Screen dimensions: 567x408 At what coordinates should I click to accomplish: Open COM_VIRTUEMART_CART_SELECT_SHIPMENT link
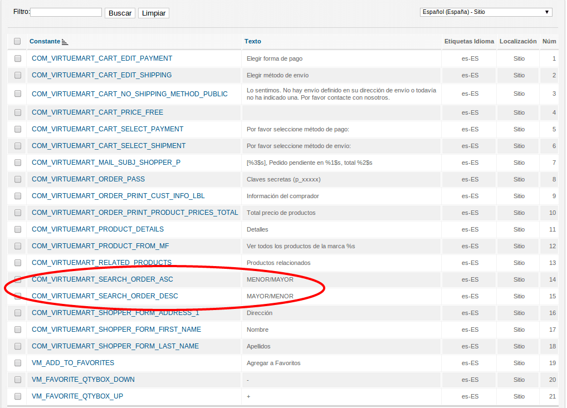109,146
